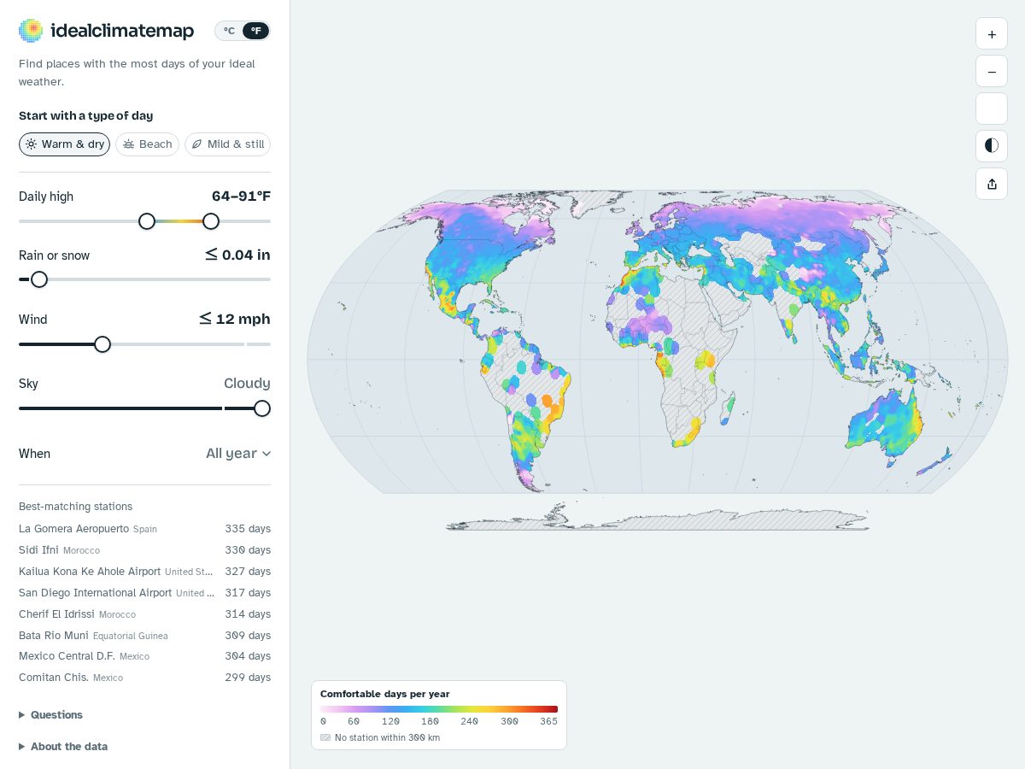The width and height of the screenshot is (1025, 769).
Task: Select Mexico Central D.F. station
Action: (144, 656)
